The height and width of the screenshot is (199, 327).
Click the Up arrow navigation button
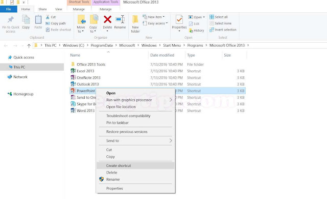(29, 46)
